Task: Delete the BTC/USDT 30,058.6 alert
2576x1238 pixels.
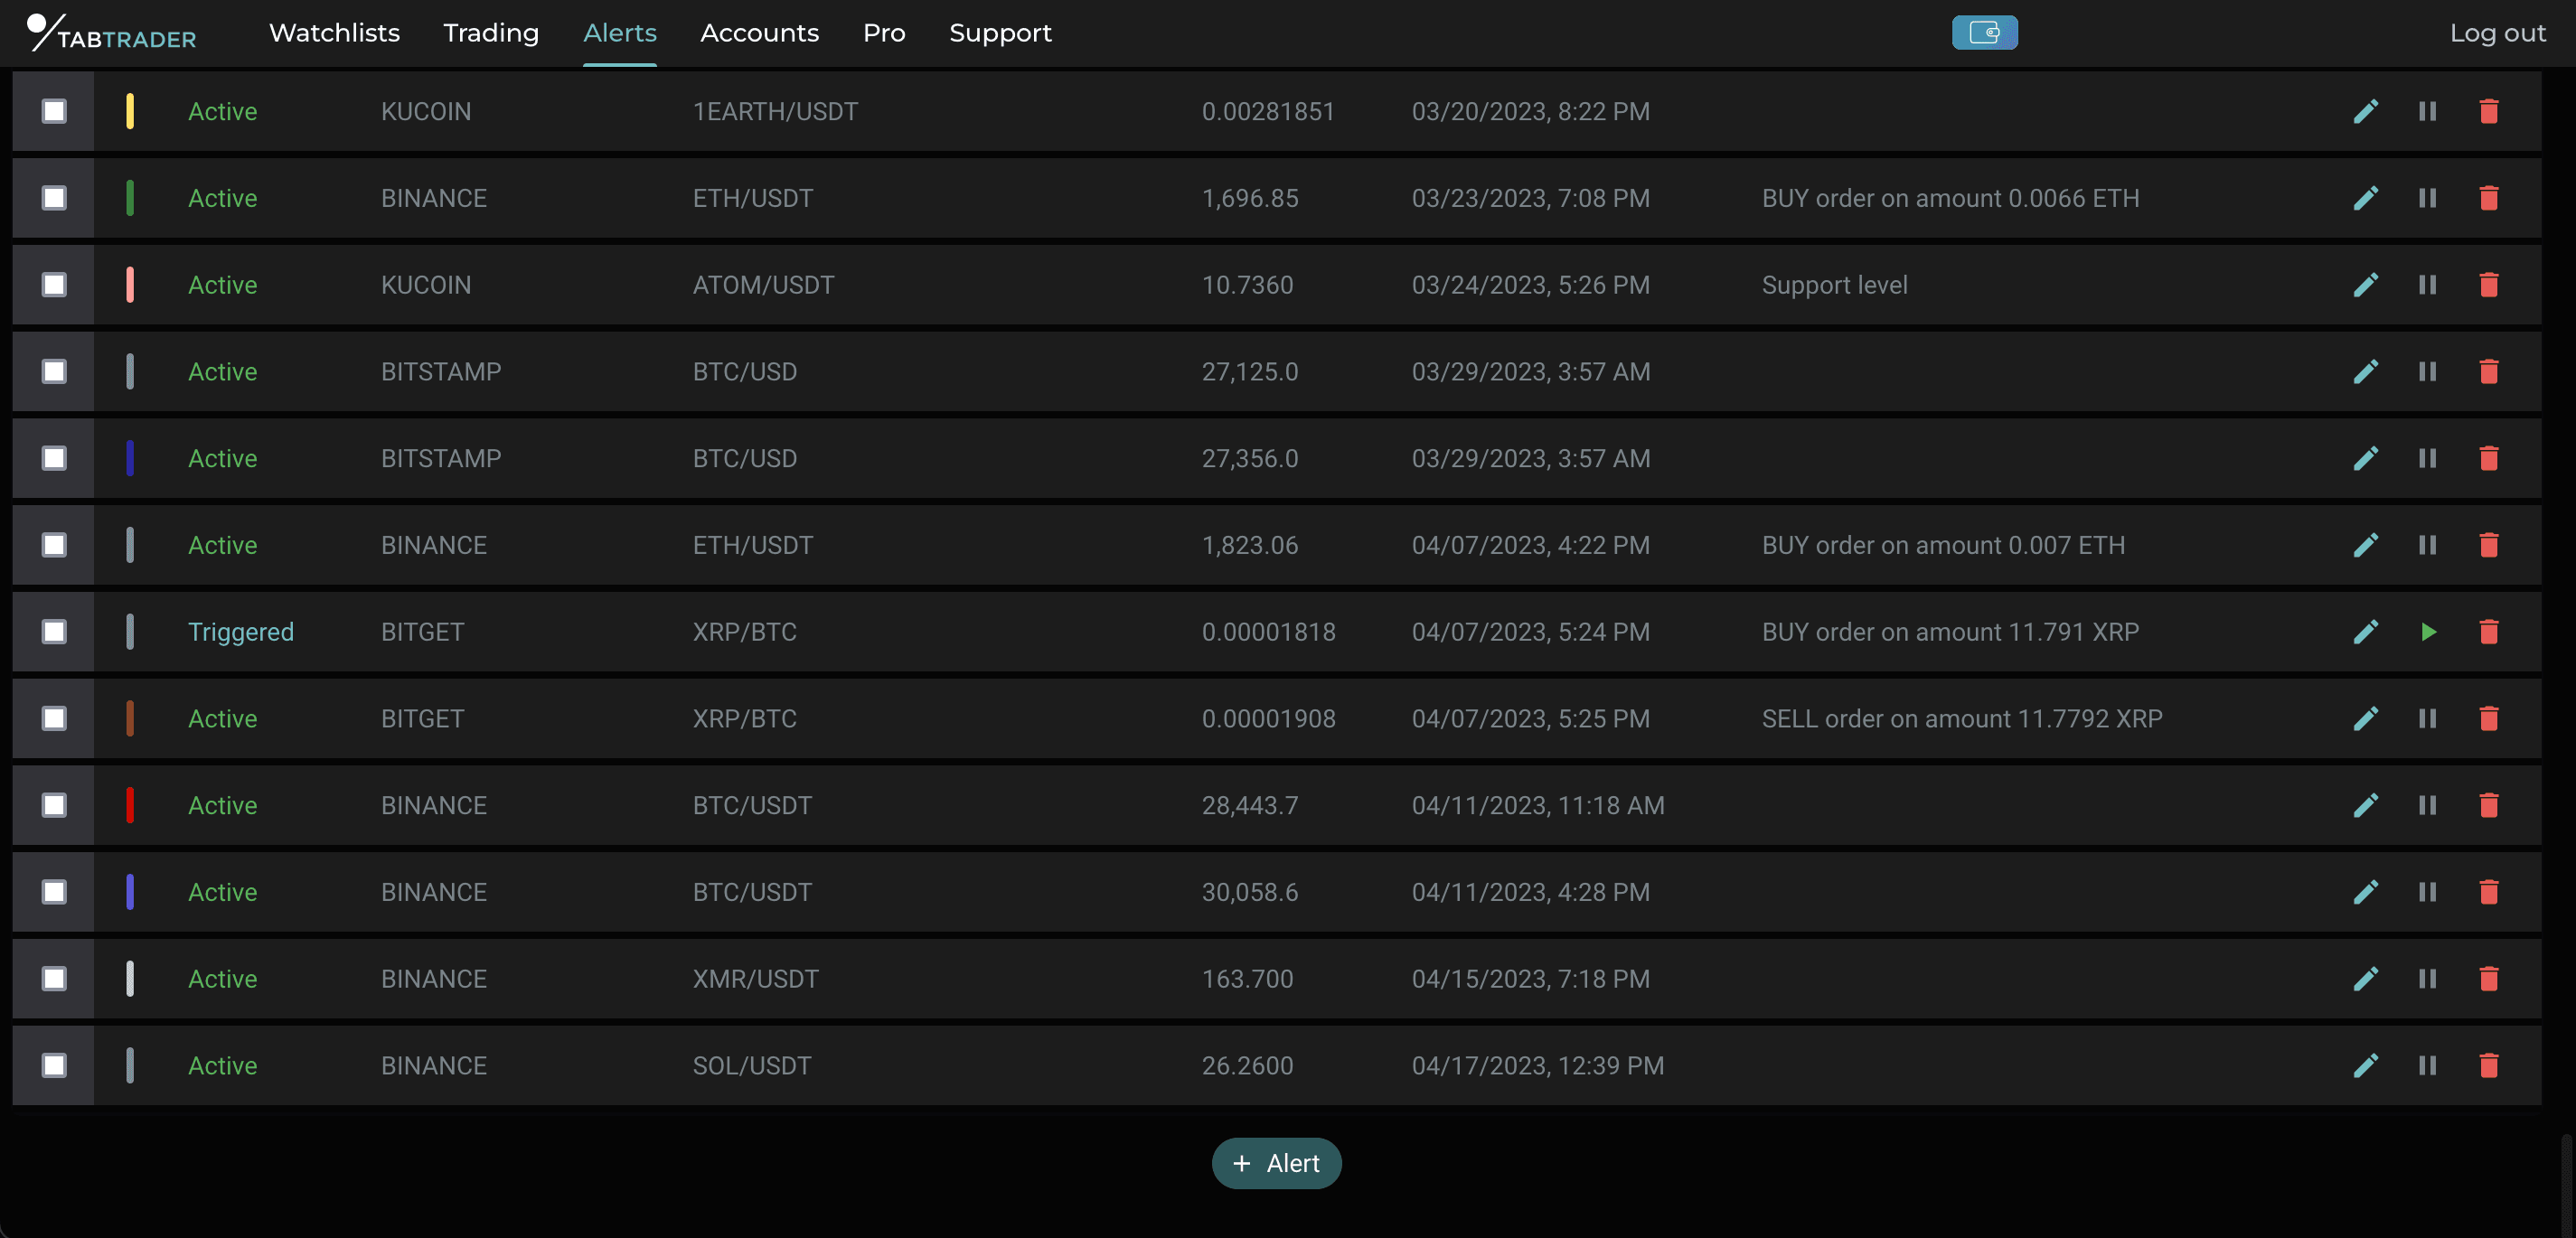Action: [x=2489, y=892]
